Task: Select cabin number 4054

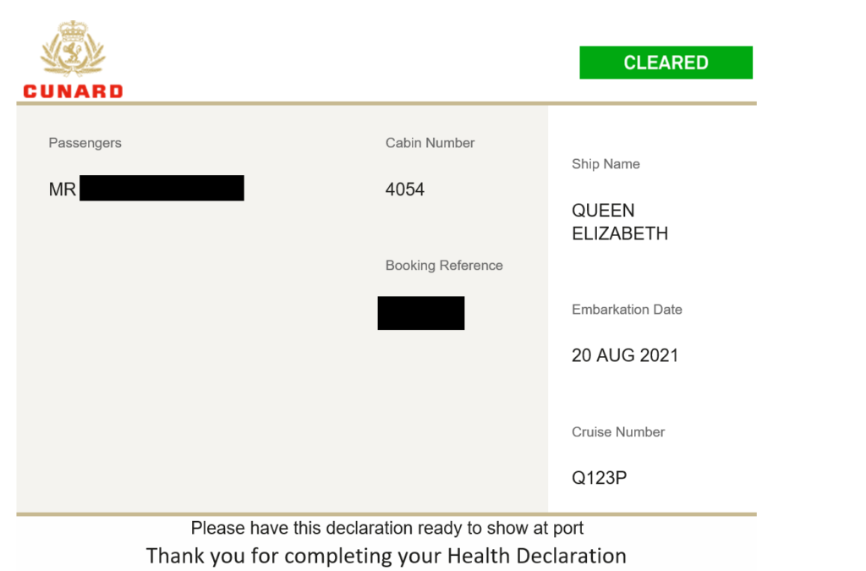Action: pyautogui.click(x=405, y=189)
